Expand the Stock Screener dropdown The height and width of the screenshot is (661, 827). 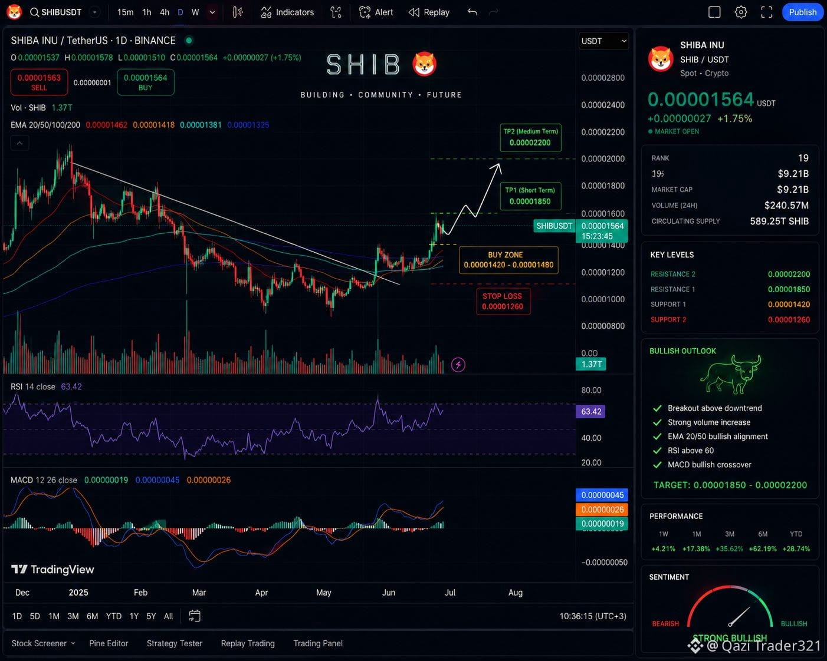coord(44,643)
